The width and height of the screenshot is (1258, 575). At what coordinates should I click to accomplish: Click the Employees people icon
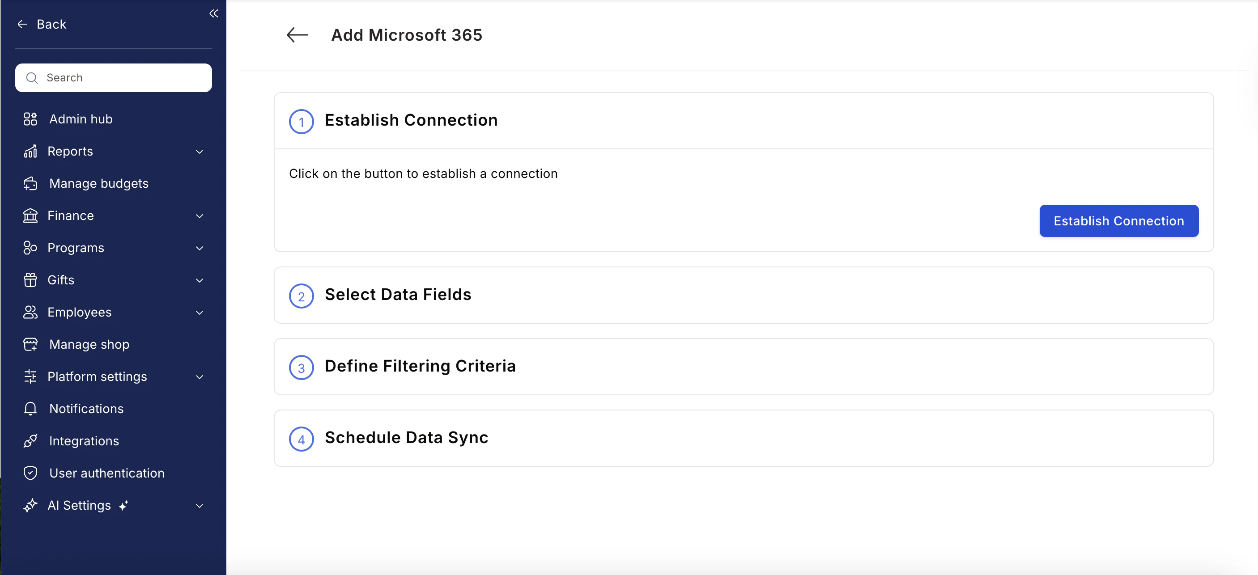tap(30, 312)
